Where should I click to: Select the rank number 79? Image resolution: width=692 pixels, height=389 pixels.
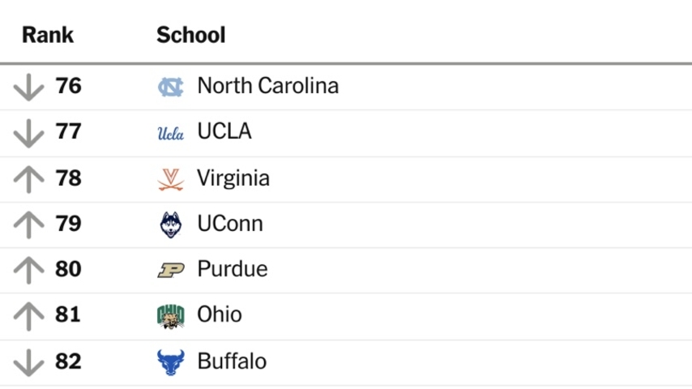[68, 224]
